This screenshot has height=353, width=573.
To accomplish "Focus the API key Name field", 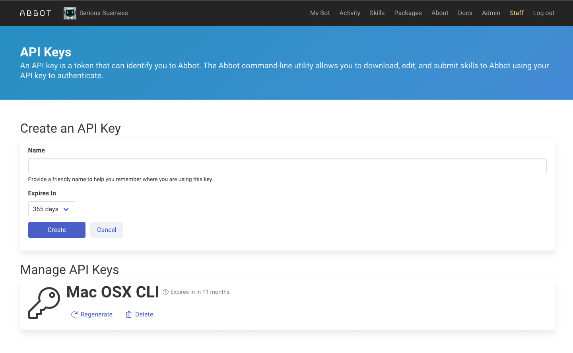I will pos(287,166).
